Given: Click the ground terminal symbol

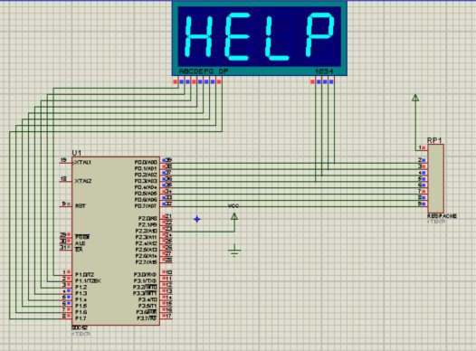Looking at the screenshot, I should pyautogui.click(x=234, y=251).
